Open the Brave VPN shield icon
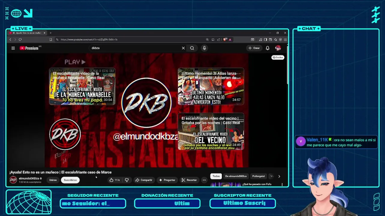The image size is (385, 216). [x=281, y=40]
